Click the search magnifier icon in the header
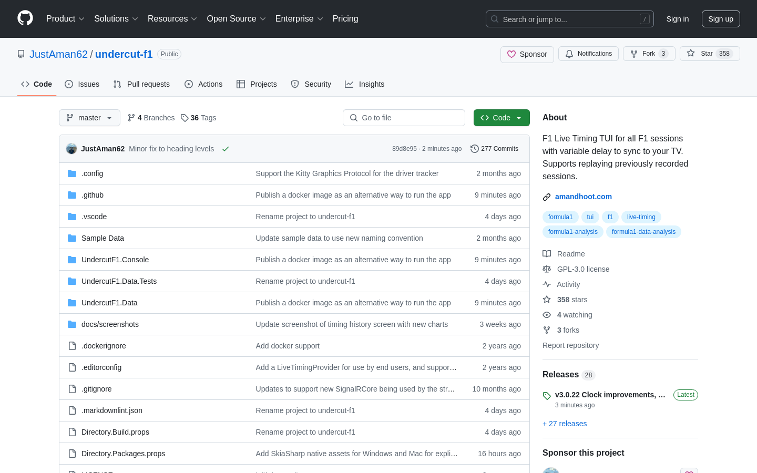The width and height of the screenshot is (757, 473). (x=495, y=19)
